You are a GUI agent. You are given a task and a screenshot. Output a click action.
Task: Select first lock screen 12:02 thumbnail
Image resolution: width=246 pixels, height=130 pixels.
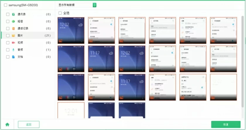point(71,30)
